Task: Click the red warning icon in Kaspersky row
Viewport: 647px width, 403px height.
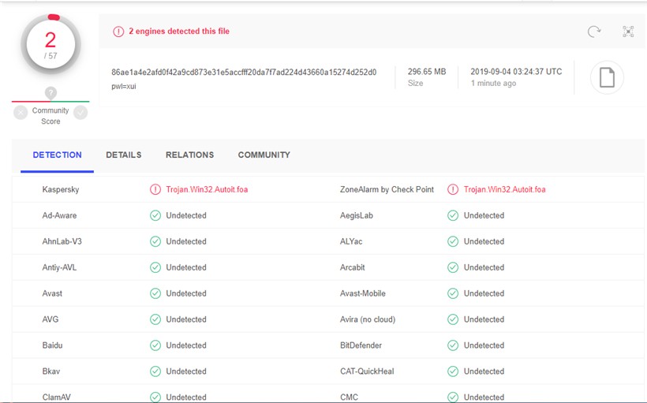Action: (155, 189)
